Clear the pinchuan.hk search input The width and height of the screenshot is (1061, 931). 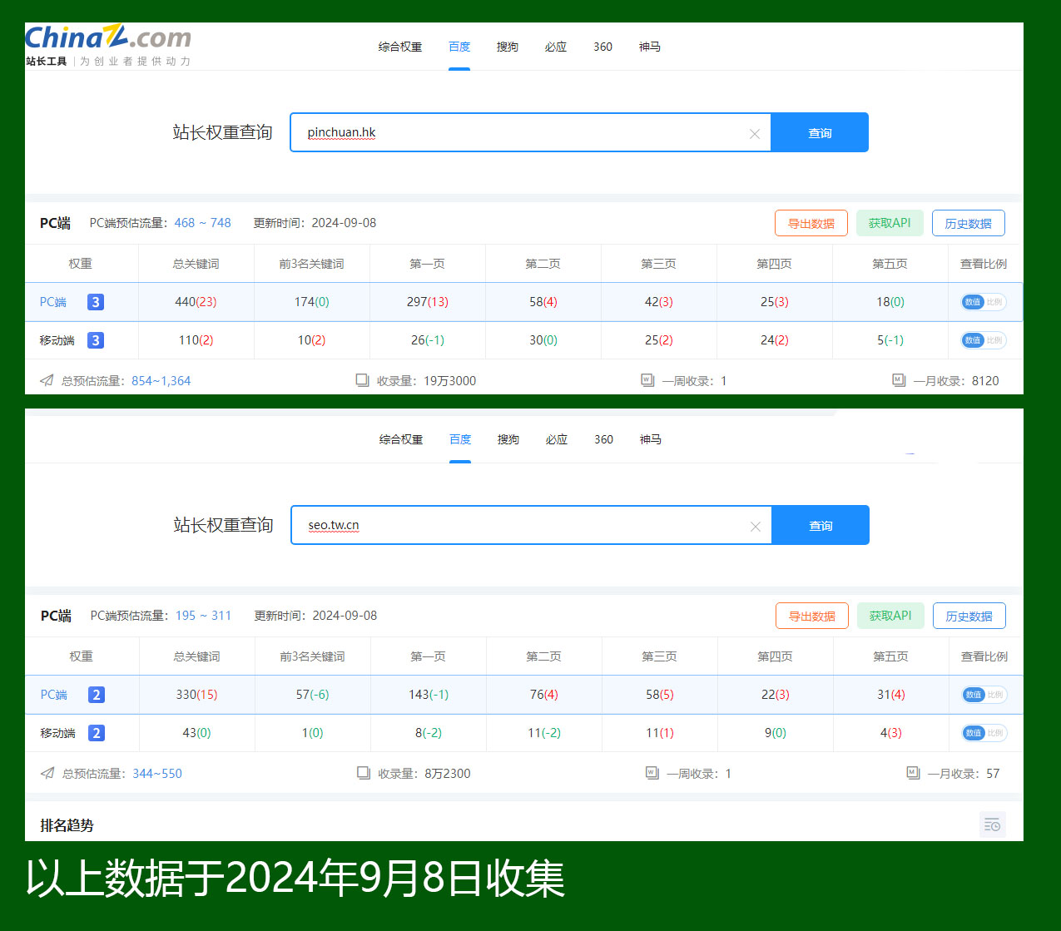pyautogui.click(x=755, y=133)
